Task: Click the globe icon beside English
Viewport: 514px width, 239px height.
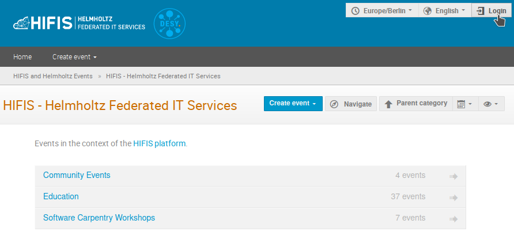Action: click(427, 11)
